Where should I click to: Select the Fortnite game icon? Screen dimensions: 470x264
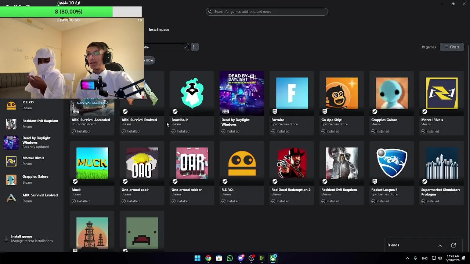point(292,93)
